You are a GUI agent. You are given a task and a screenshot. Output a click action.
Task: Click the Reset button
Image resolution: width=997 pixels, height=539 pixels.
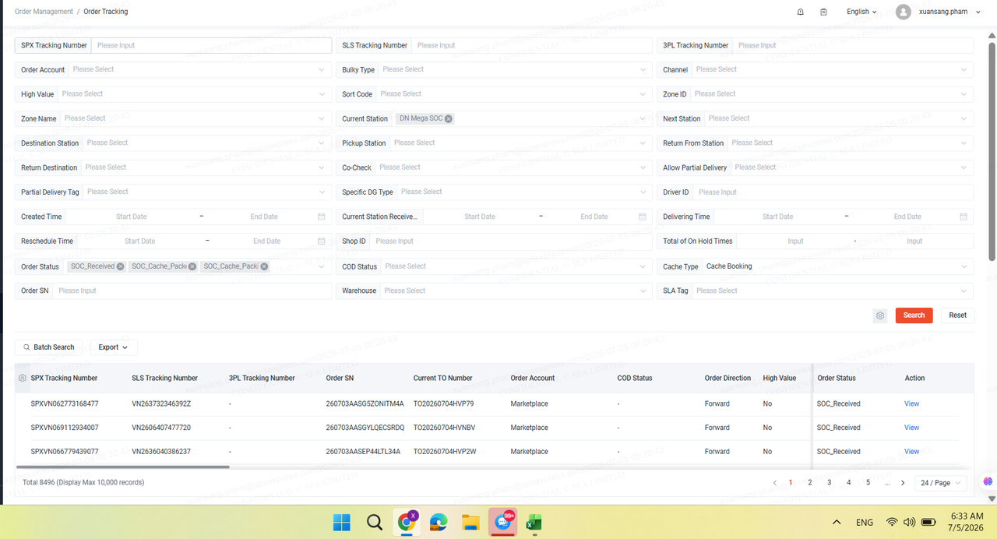958,315
